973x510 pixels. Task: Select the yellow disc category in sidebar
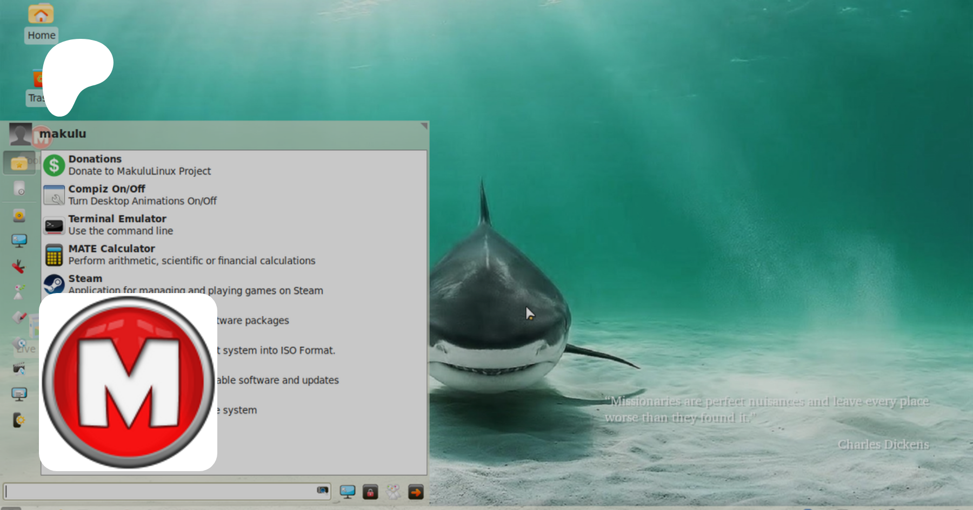click(x=19, y=216)
